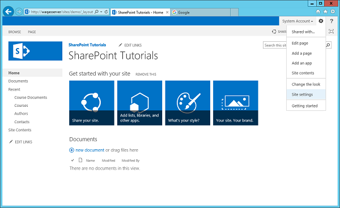The image size is (340, 208).
Task: Open Course Documents under Recent
Action: pos(31,98)
